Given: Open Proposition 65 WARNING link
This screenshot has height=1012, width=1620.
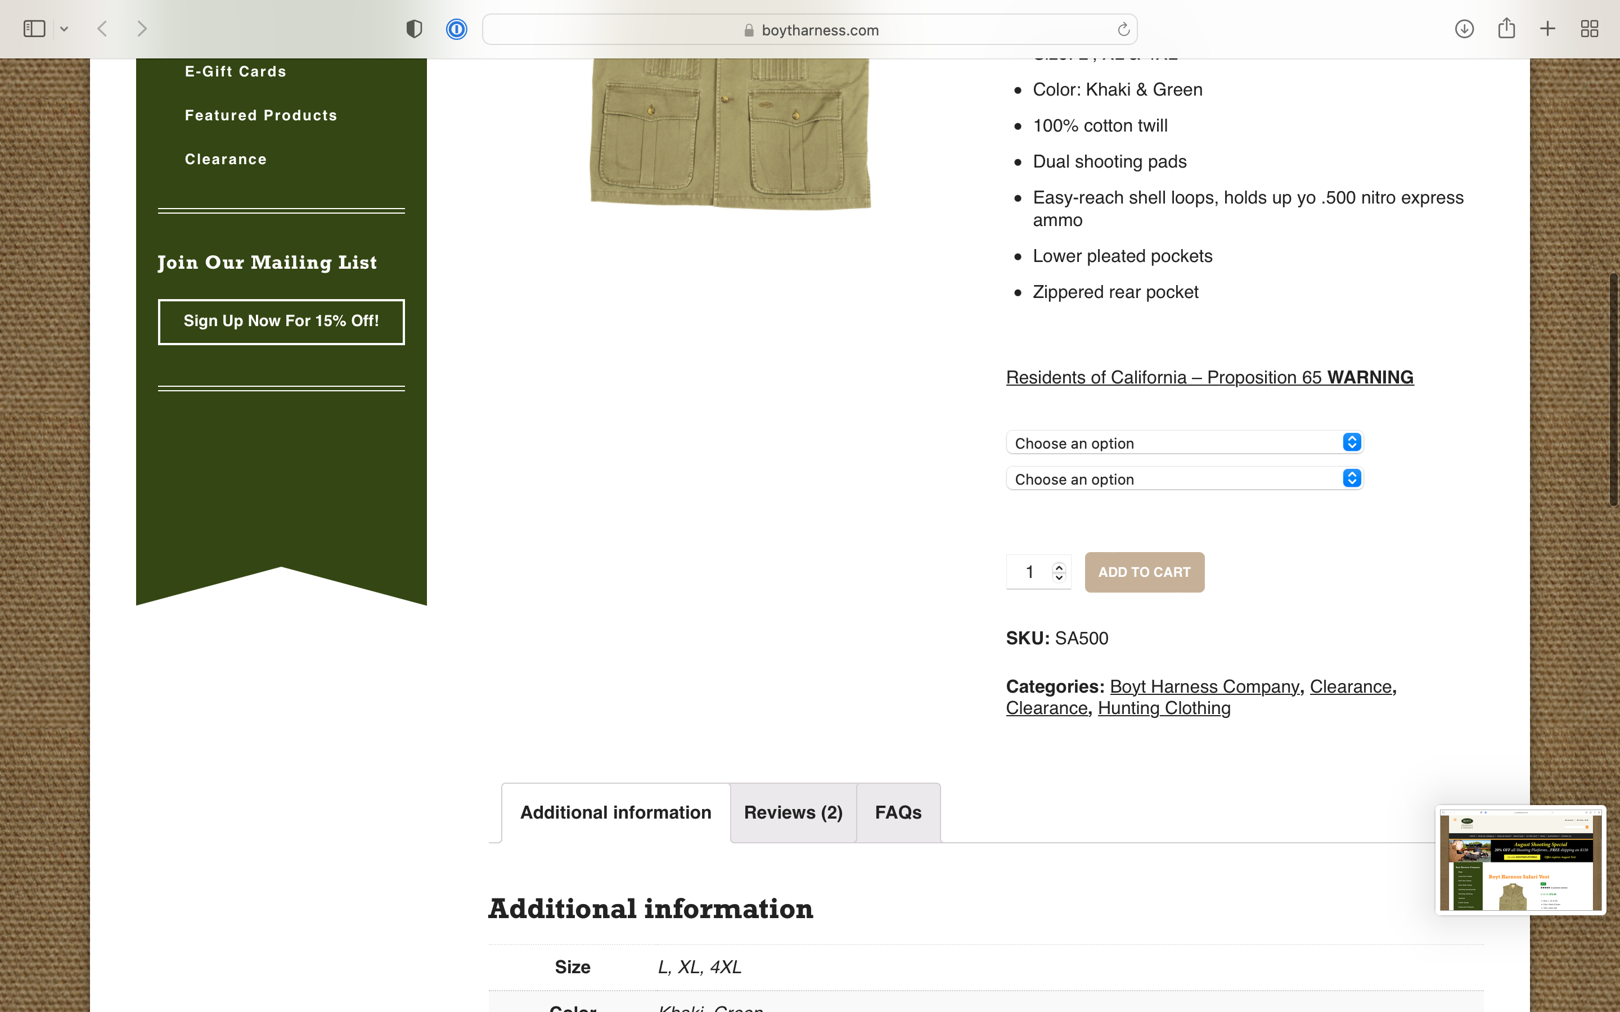Looking at the screenshot, I should 1209,377.
